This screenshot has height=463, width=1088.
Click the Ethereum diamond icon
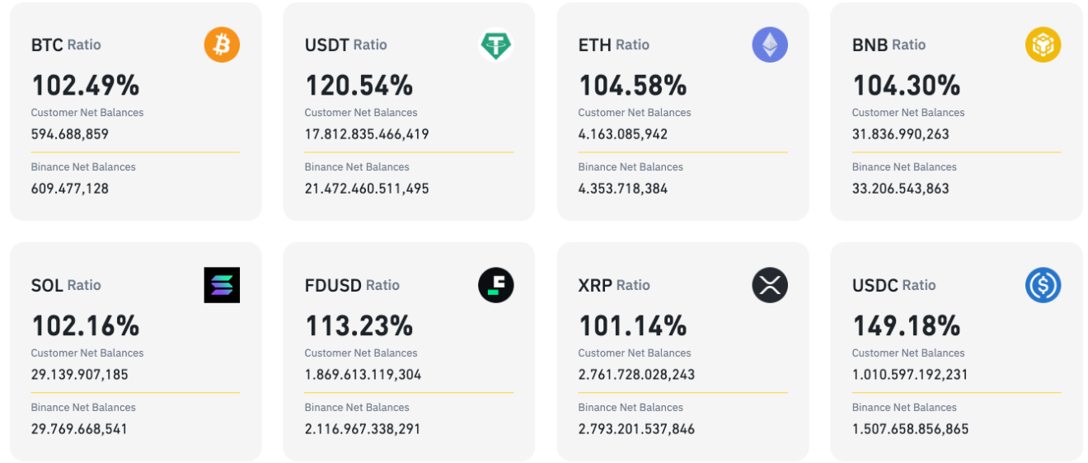(769, 44)
